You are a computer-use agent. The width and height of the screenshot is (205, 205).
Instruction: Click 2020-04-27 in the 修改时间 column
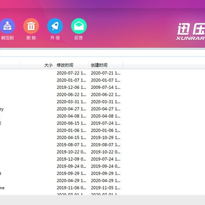pyautogui.click(x=71, y=109)
